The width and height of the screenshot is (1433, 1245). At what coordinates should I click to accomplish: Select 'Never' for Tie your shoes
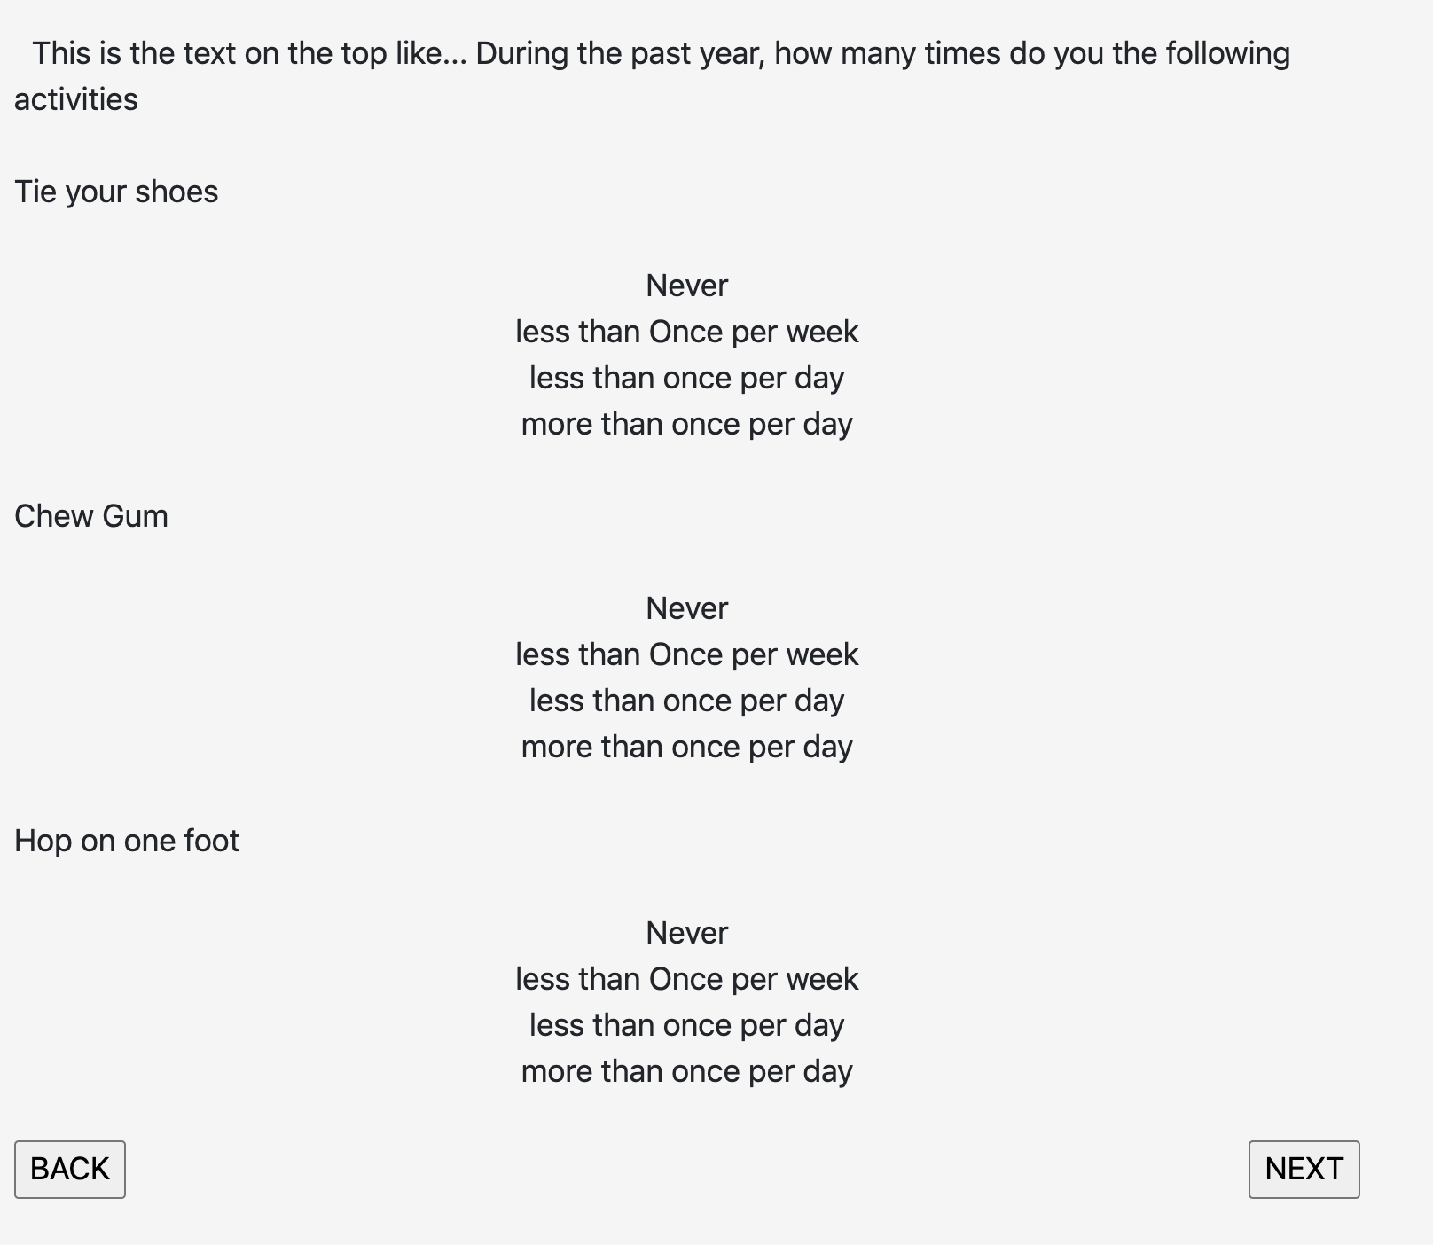click(686, 286)
